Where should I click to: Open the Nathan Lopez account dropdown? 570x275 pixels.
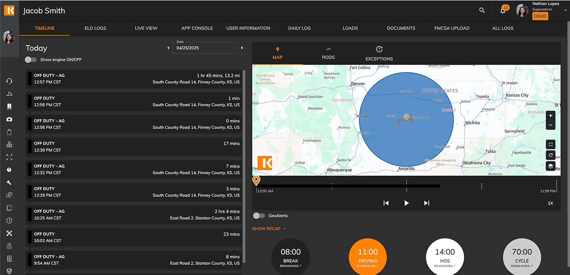coord(566,10)
